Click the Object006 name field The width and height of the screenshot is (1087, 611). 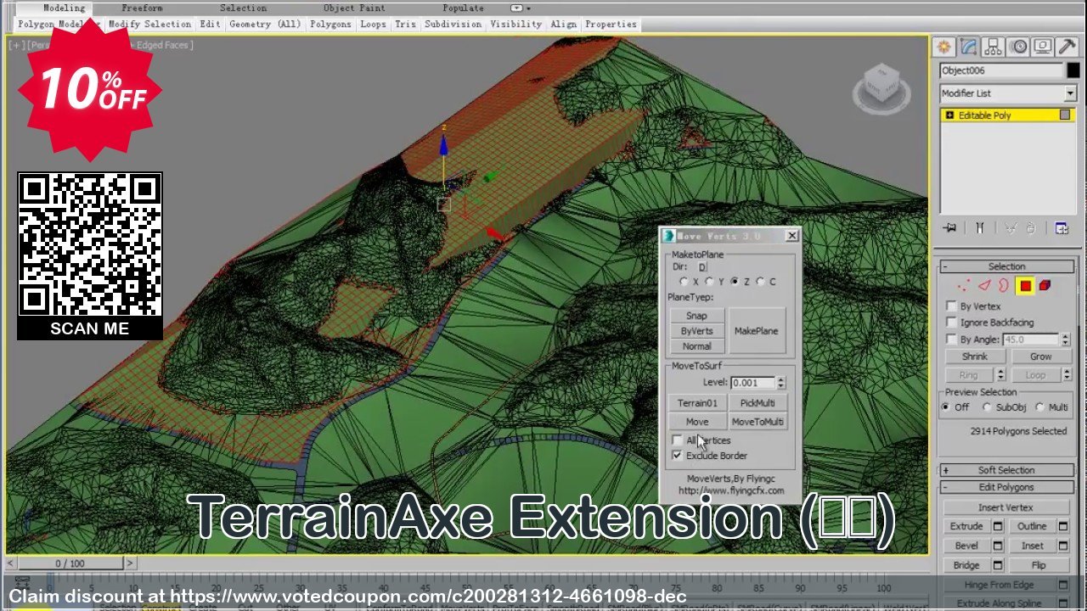pos(1001,70)
